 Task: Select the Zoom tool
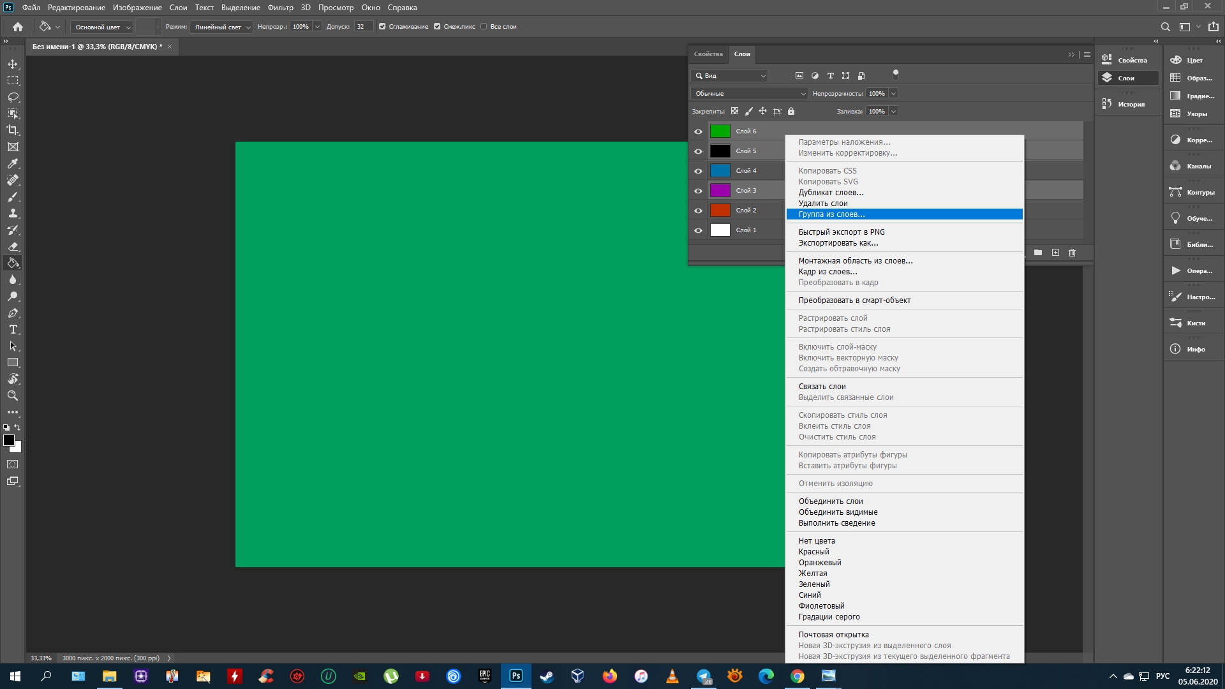[x=13, y=396]
